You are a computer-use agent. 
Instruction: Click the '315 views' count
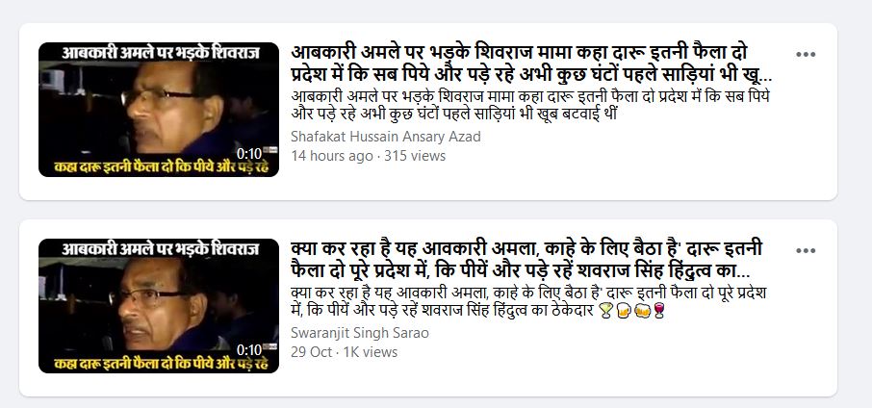[415, 156]
